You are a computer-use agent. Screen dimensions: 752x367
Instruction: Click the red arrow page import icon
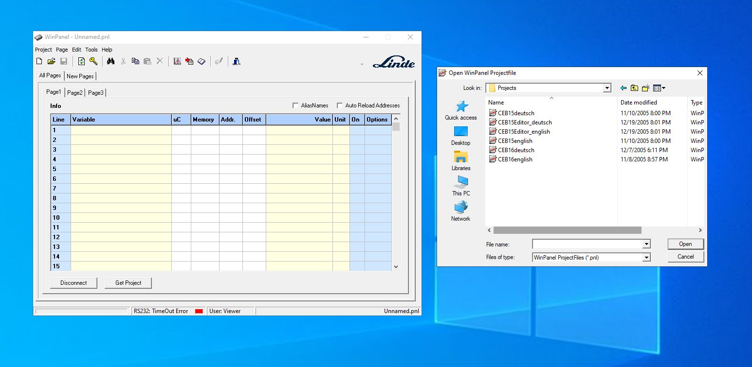tap(189, 61)
